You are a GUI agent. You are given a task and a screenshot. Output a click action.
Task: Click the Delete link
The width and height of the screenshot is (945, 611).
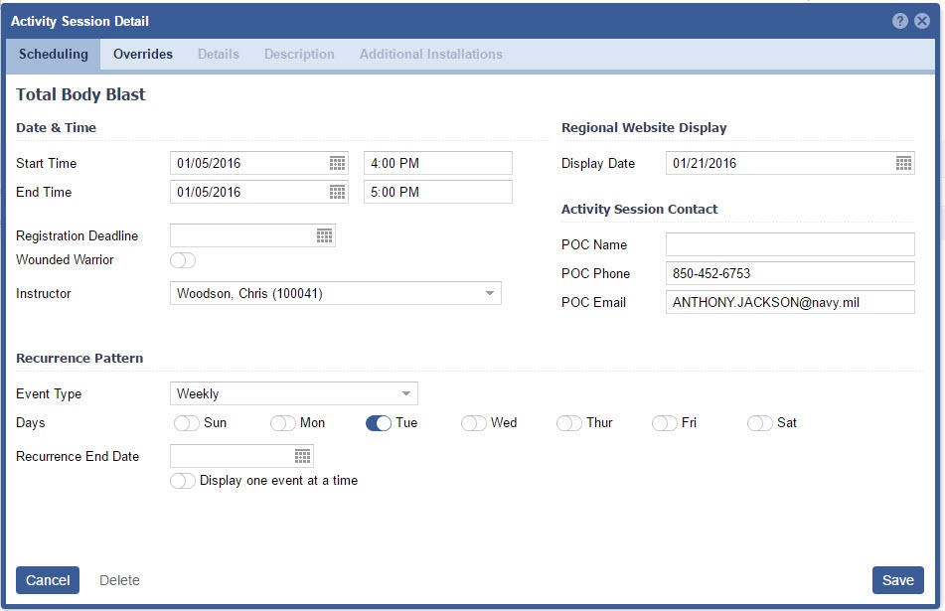click(x=119, y=580)
